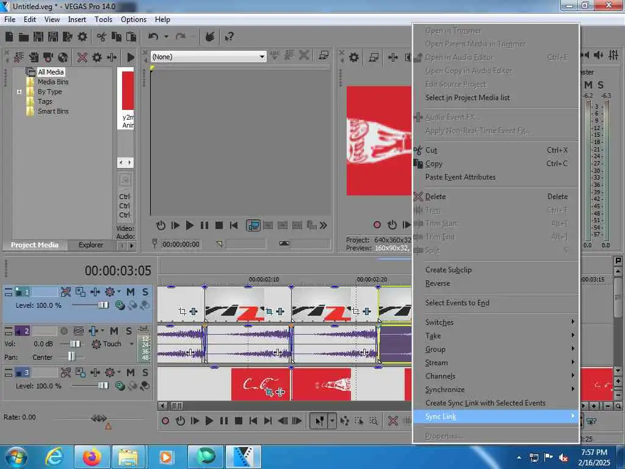Adjust Track 2 Pan slider
This screenshot has width=625, height=469.
71,356
